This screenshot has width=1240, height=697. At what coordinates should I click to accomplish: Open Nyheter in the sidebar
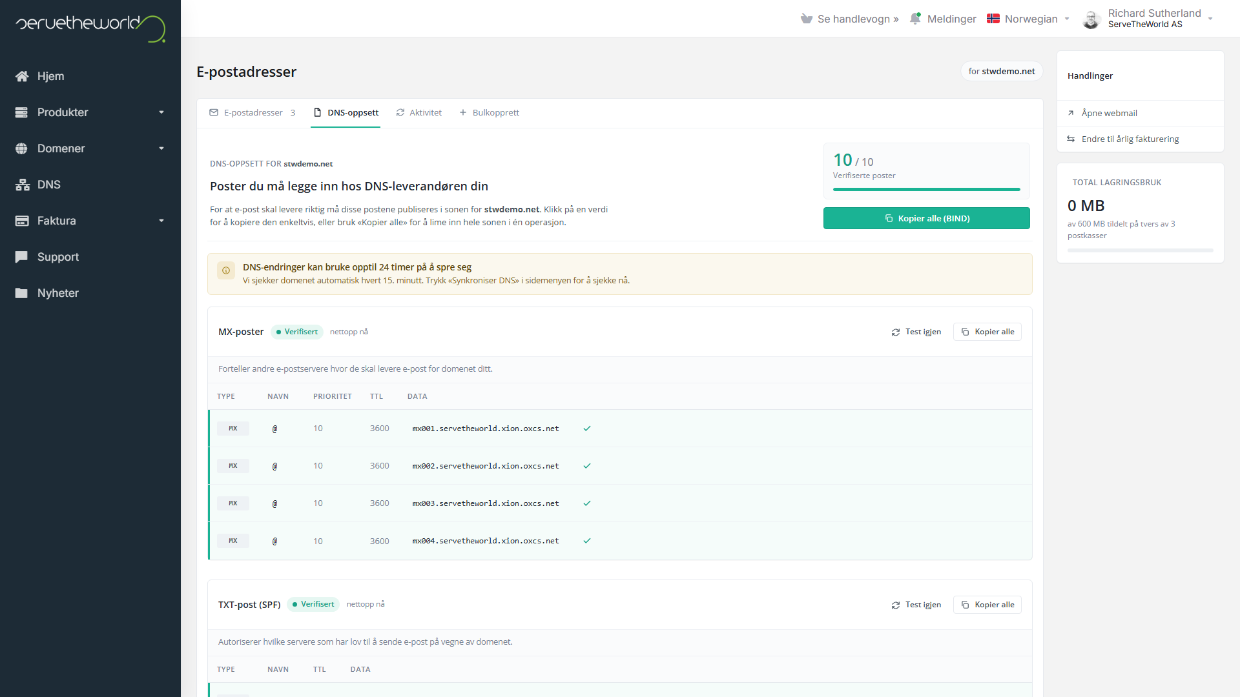(x=90, y=293)
